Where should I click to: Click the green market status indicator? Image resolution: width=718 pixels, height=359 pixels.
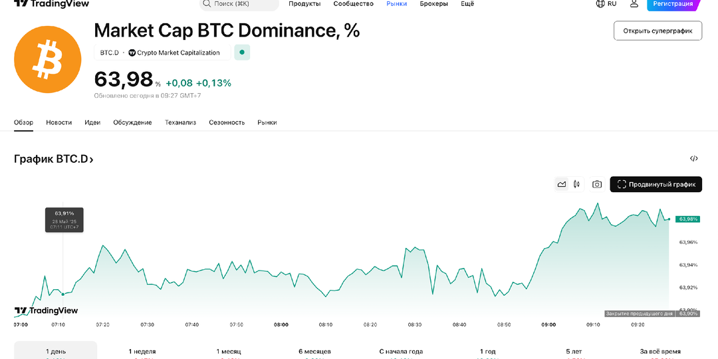[242, 53]
